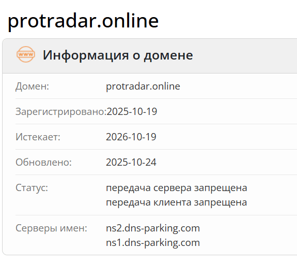This screenshot has width=297, height=262.
Task: Select the expiry date 2026-10-19
Action: (131, 137)
